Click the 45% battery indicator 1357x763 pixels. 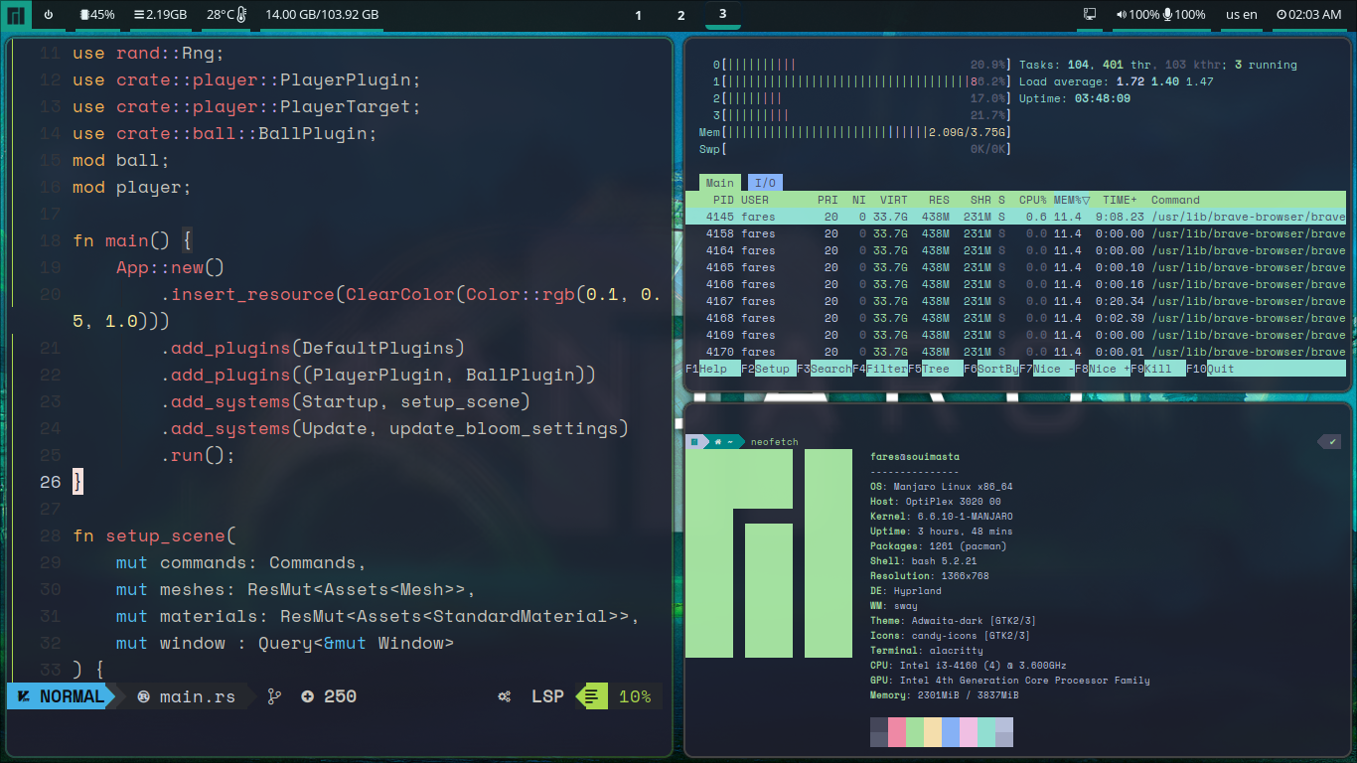pyautogui.click(x=96, y=15)
